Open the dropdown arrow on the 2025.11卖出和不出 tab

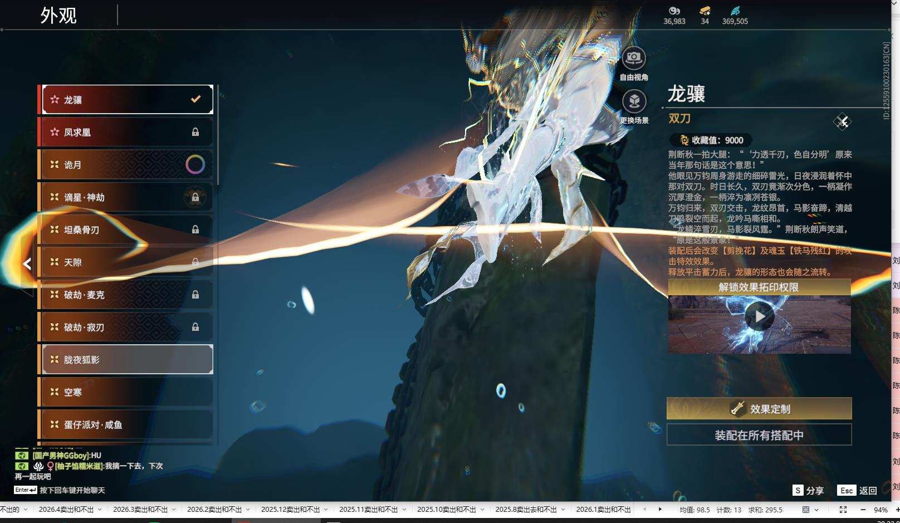(x=404, y=510)
